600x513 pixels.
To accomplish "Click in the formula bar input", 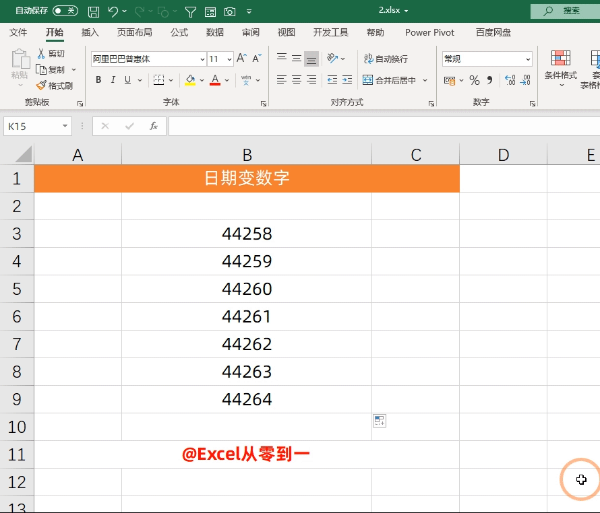I will pos(384,126).
